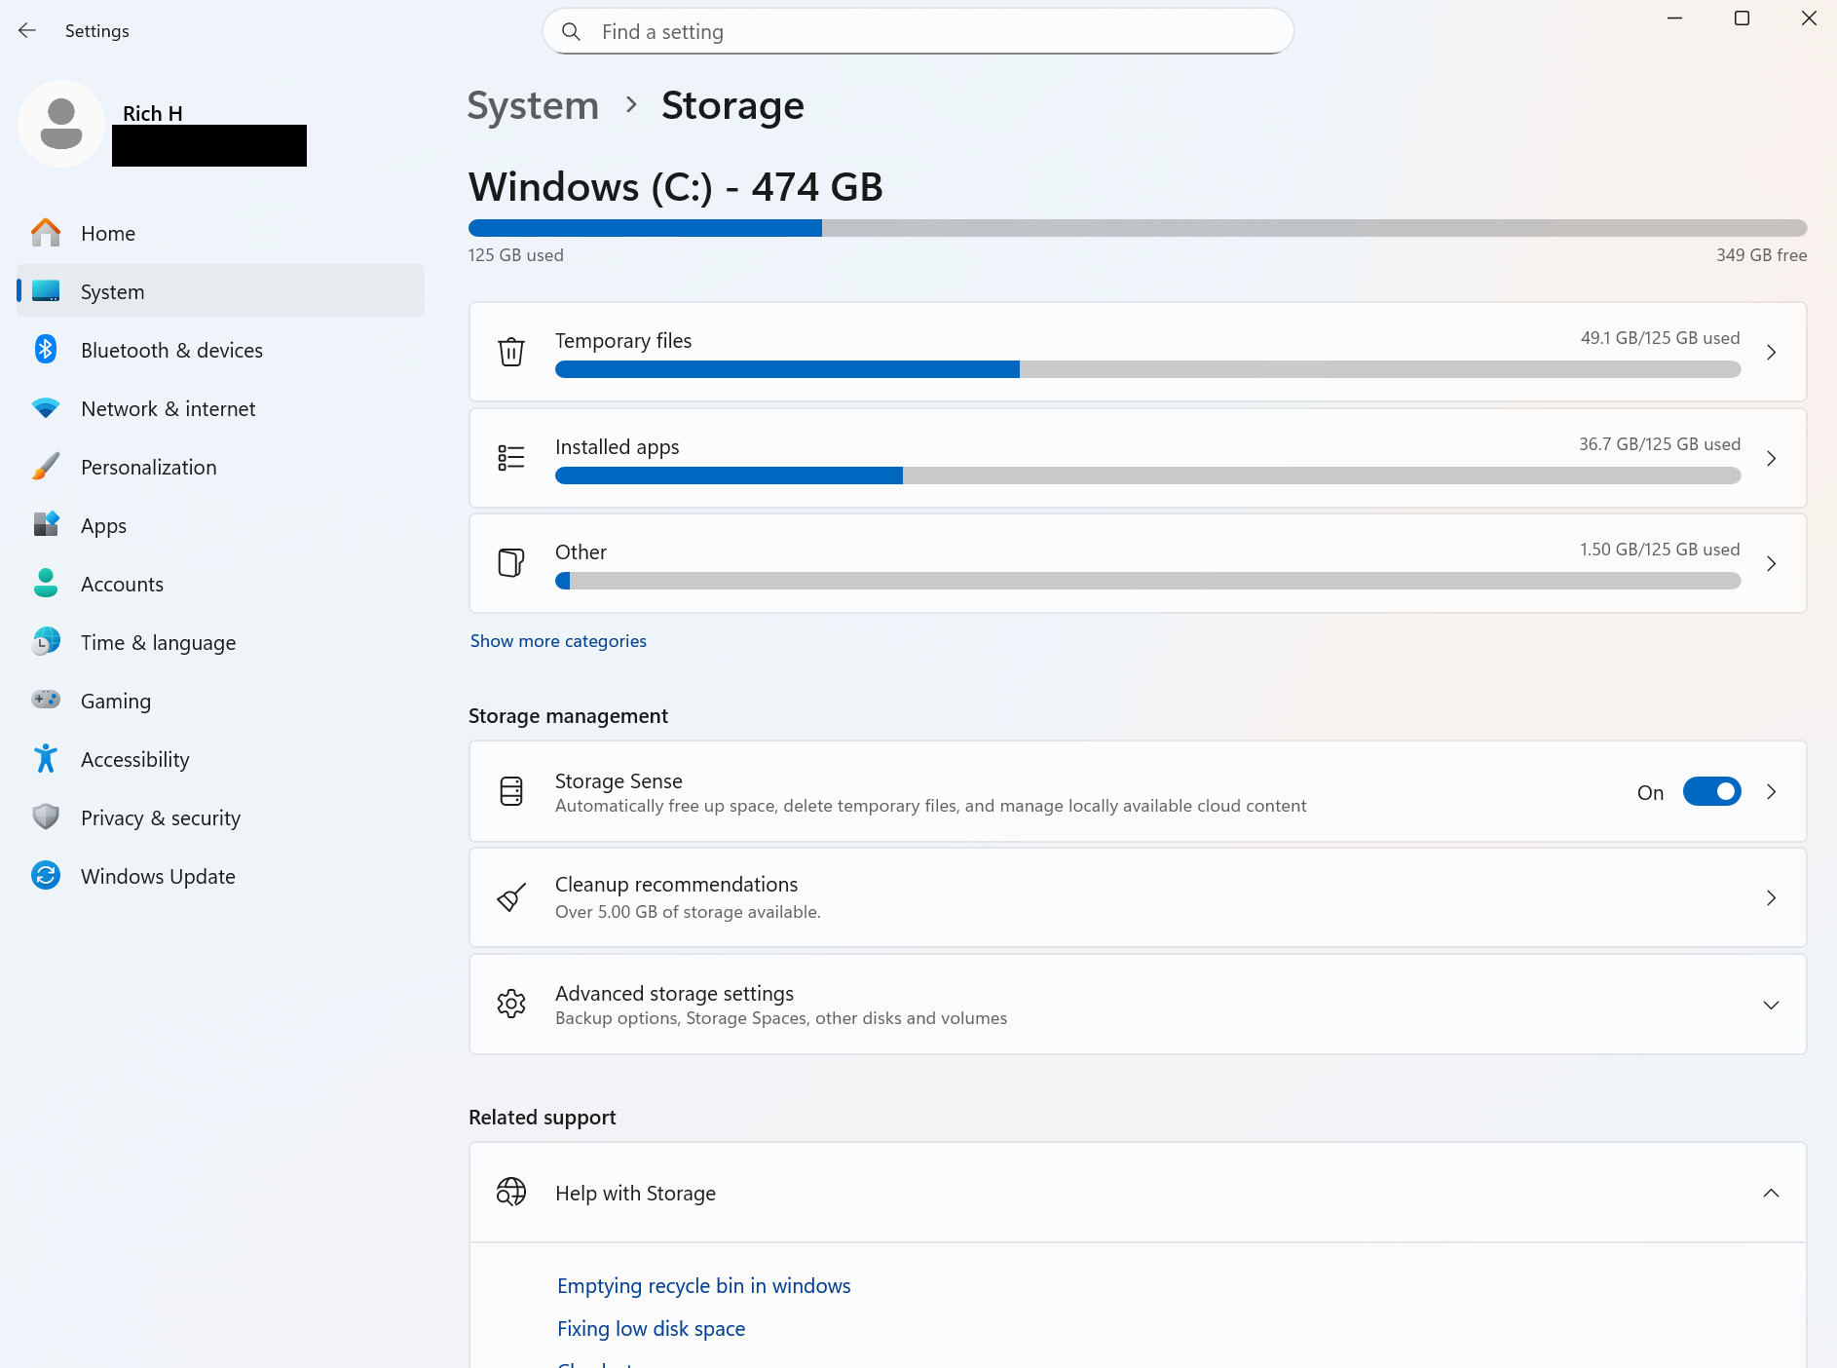This screenshot has height=1368, width=1837.
Task: Click the document icon for Other
Action: [x=511, y=563]
